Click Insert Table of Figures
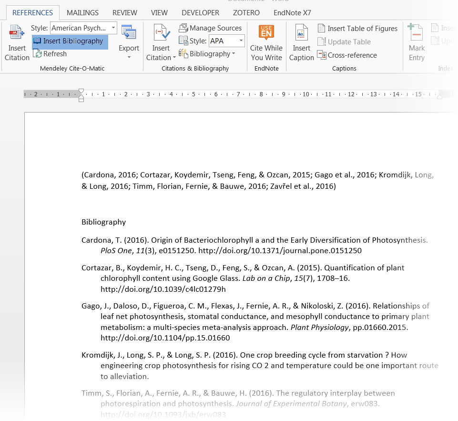458x421 pixels. [x=357, y=29]
